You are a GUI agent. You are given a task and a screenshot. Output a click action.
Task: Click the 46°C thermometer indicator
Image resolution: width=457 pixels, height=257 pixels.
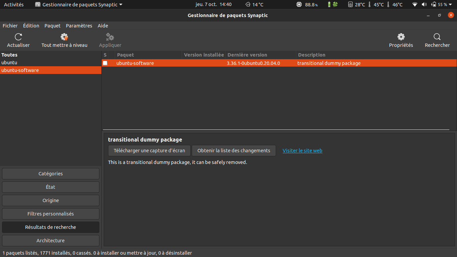click(x=395, y=5)
